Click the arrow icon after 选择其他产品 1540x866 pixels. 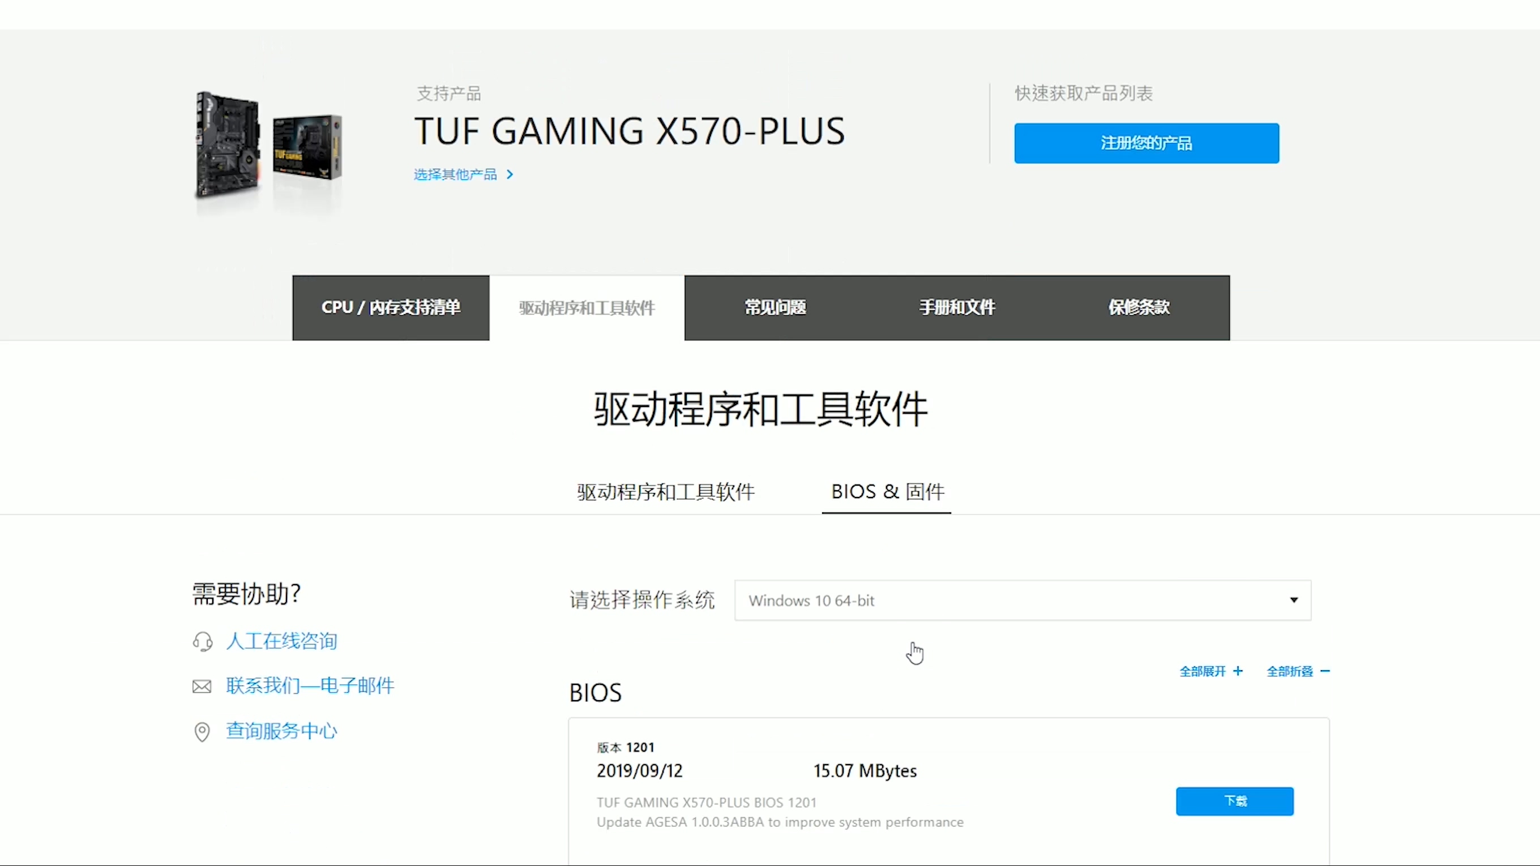click(511, 174)
